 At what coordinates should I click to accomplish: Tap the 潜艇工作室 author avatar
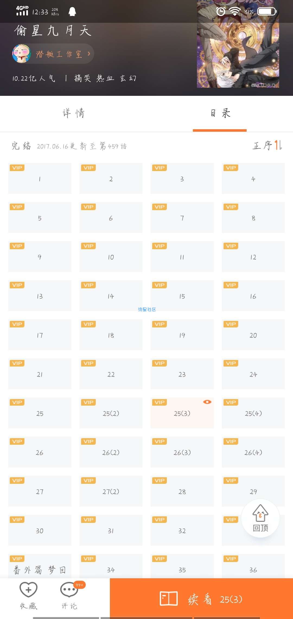pyautogui.click(x=21, y=54)
